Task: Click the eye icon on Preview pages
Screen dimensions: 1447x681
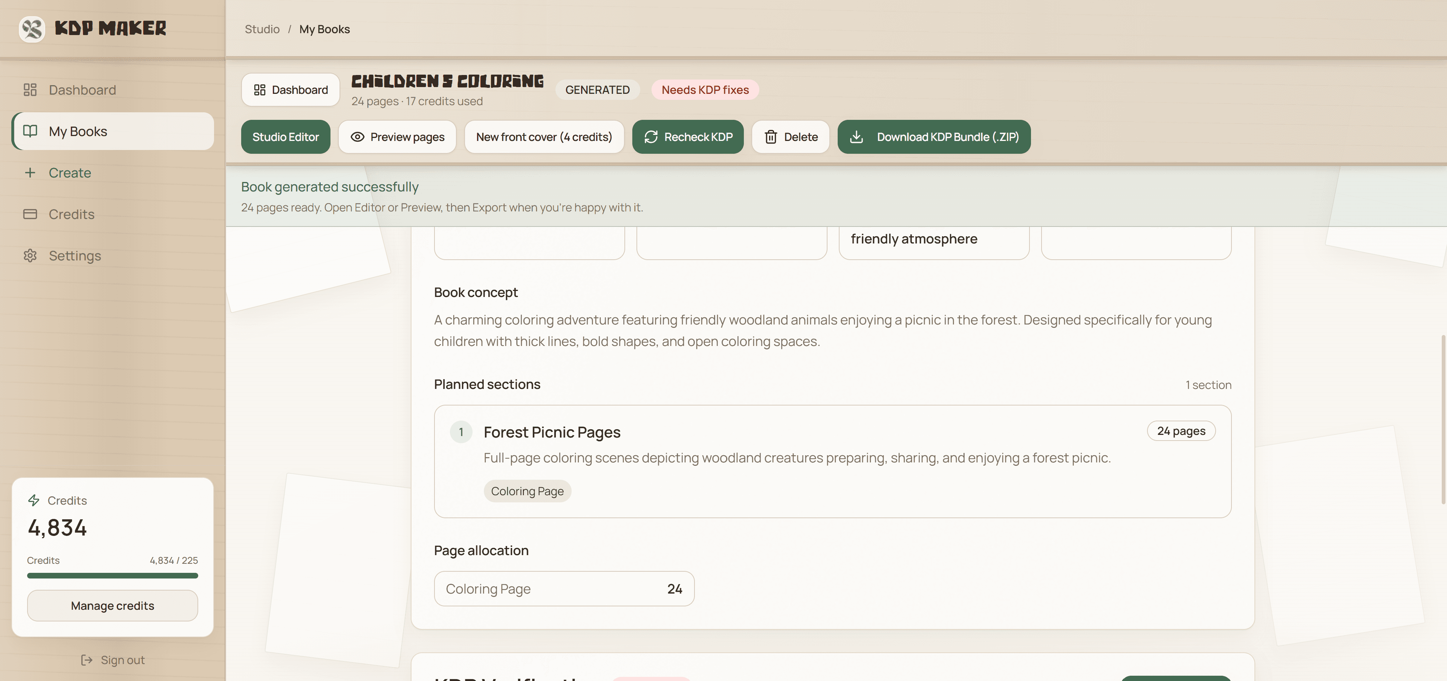Action: 357,136
